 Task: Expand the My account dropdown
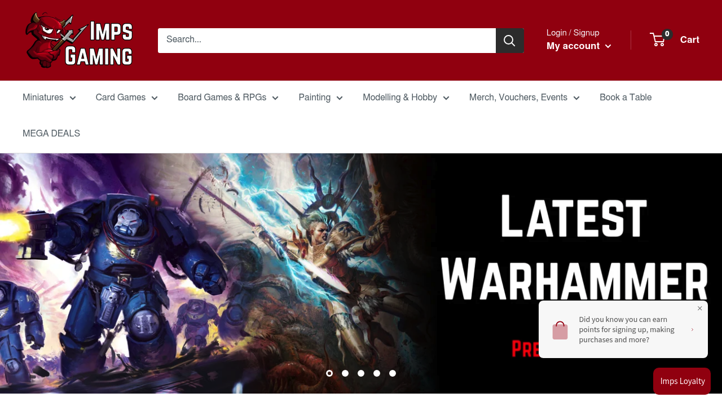click(579, 46)
